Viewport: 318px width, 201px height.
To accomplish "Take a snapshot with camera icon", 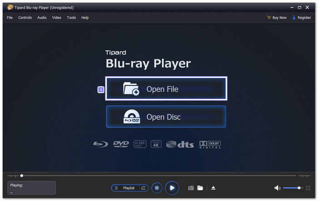I will tap(191, 188).
